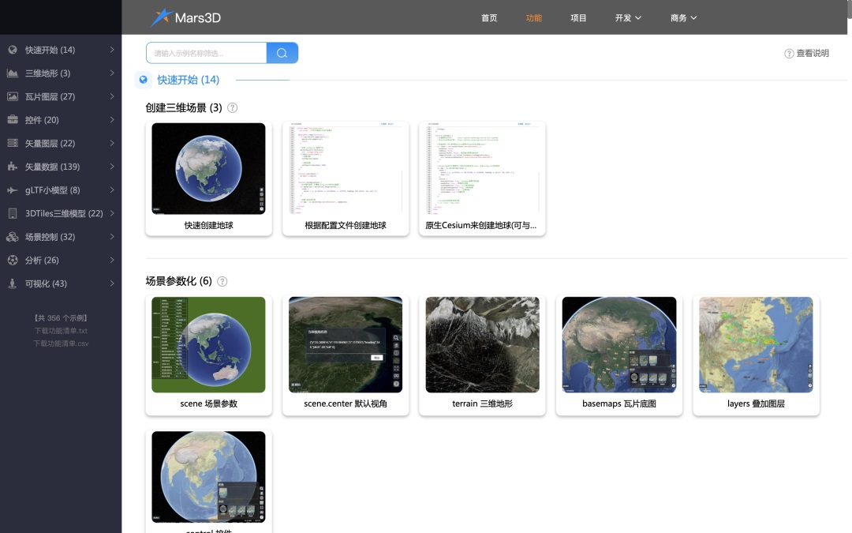Click help icon next to 场景参数化 (6)
This screenshot has width=852, height=533.
222,281
